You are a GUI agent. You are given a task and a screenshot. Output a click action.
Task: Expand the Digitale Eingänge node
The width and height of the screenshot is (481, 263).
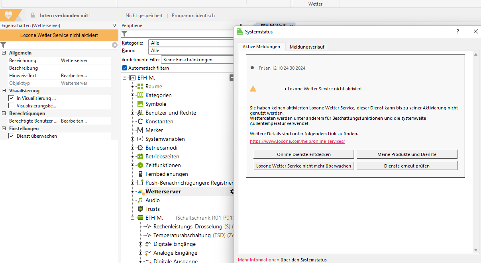(140, 244)
